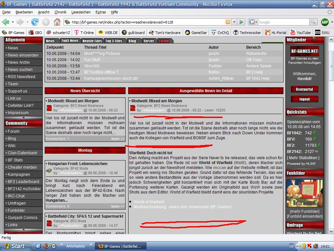Open the Chronik menu
Viewport: 334px width, 251px height.
coord(60,12)
